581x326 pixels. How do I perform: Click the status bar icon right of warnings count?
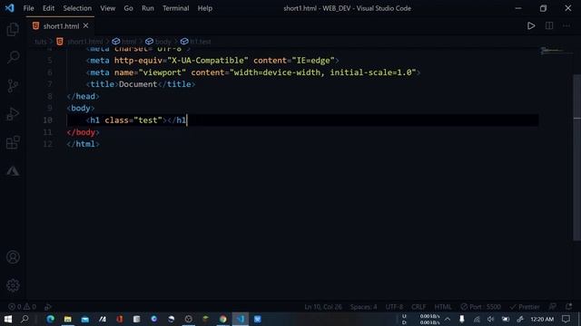coord(48,307)
